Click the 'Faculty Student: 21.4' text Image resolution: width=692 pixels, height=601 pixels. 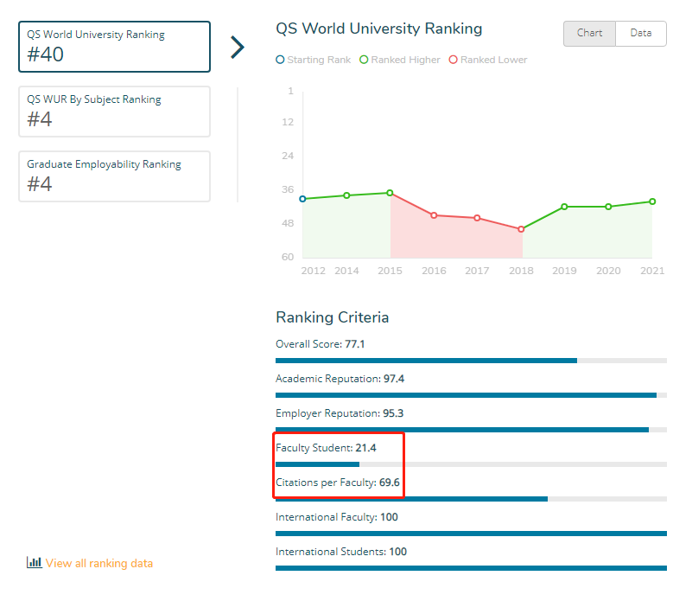click(326, 448)
